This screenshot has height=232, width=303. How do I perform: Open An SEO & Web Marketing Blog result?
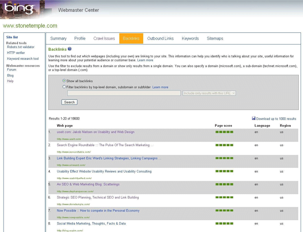click(x=88, y=184)
